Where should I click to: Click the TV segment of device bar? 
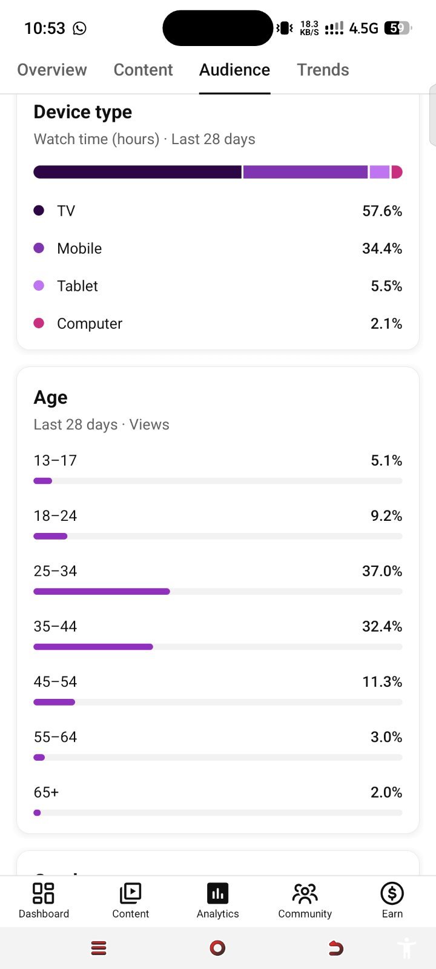pyautogui.click(x=137, y=172)
